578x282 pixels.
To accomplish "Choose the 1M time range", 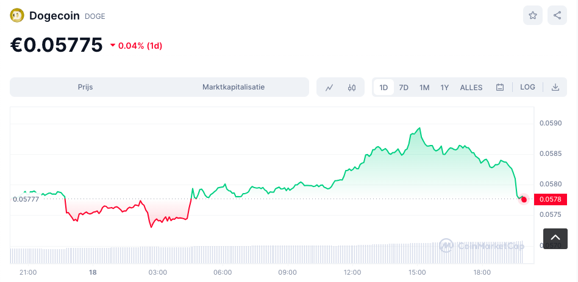I will tap(424, 88).
